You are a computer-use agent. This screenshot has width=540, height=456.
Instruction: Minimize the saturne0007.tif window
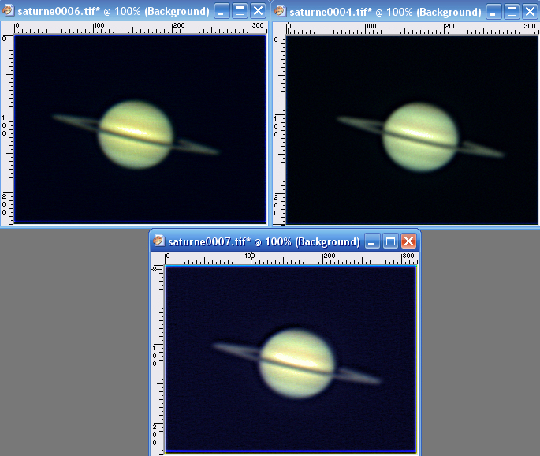(x=372, y=241)
